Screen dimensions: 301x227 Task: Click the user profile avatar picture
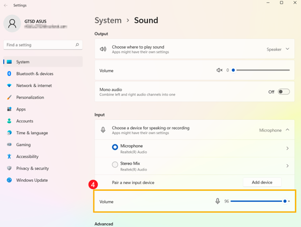(x=12, y=24)
